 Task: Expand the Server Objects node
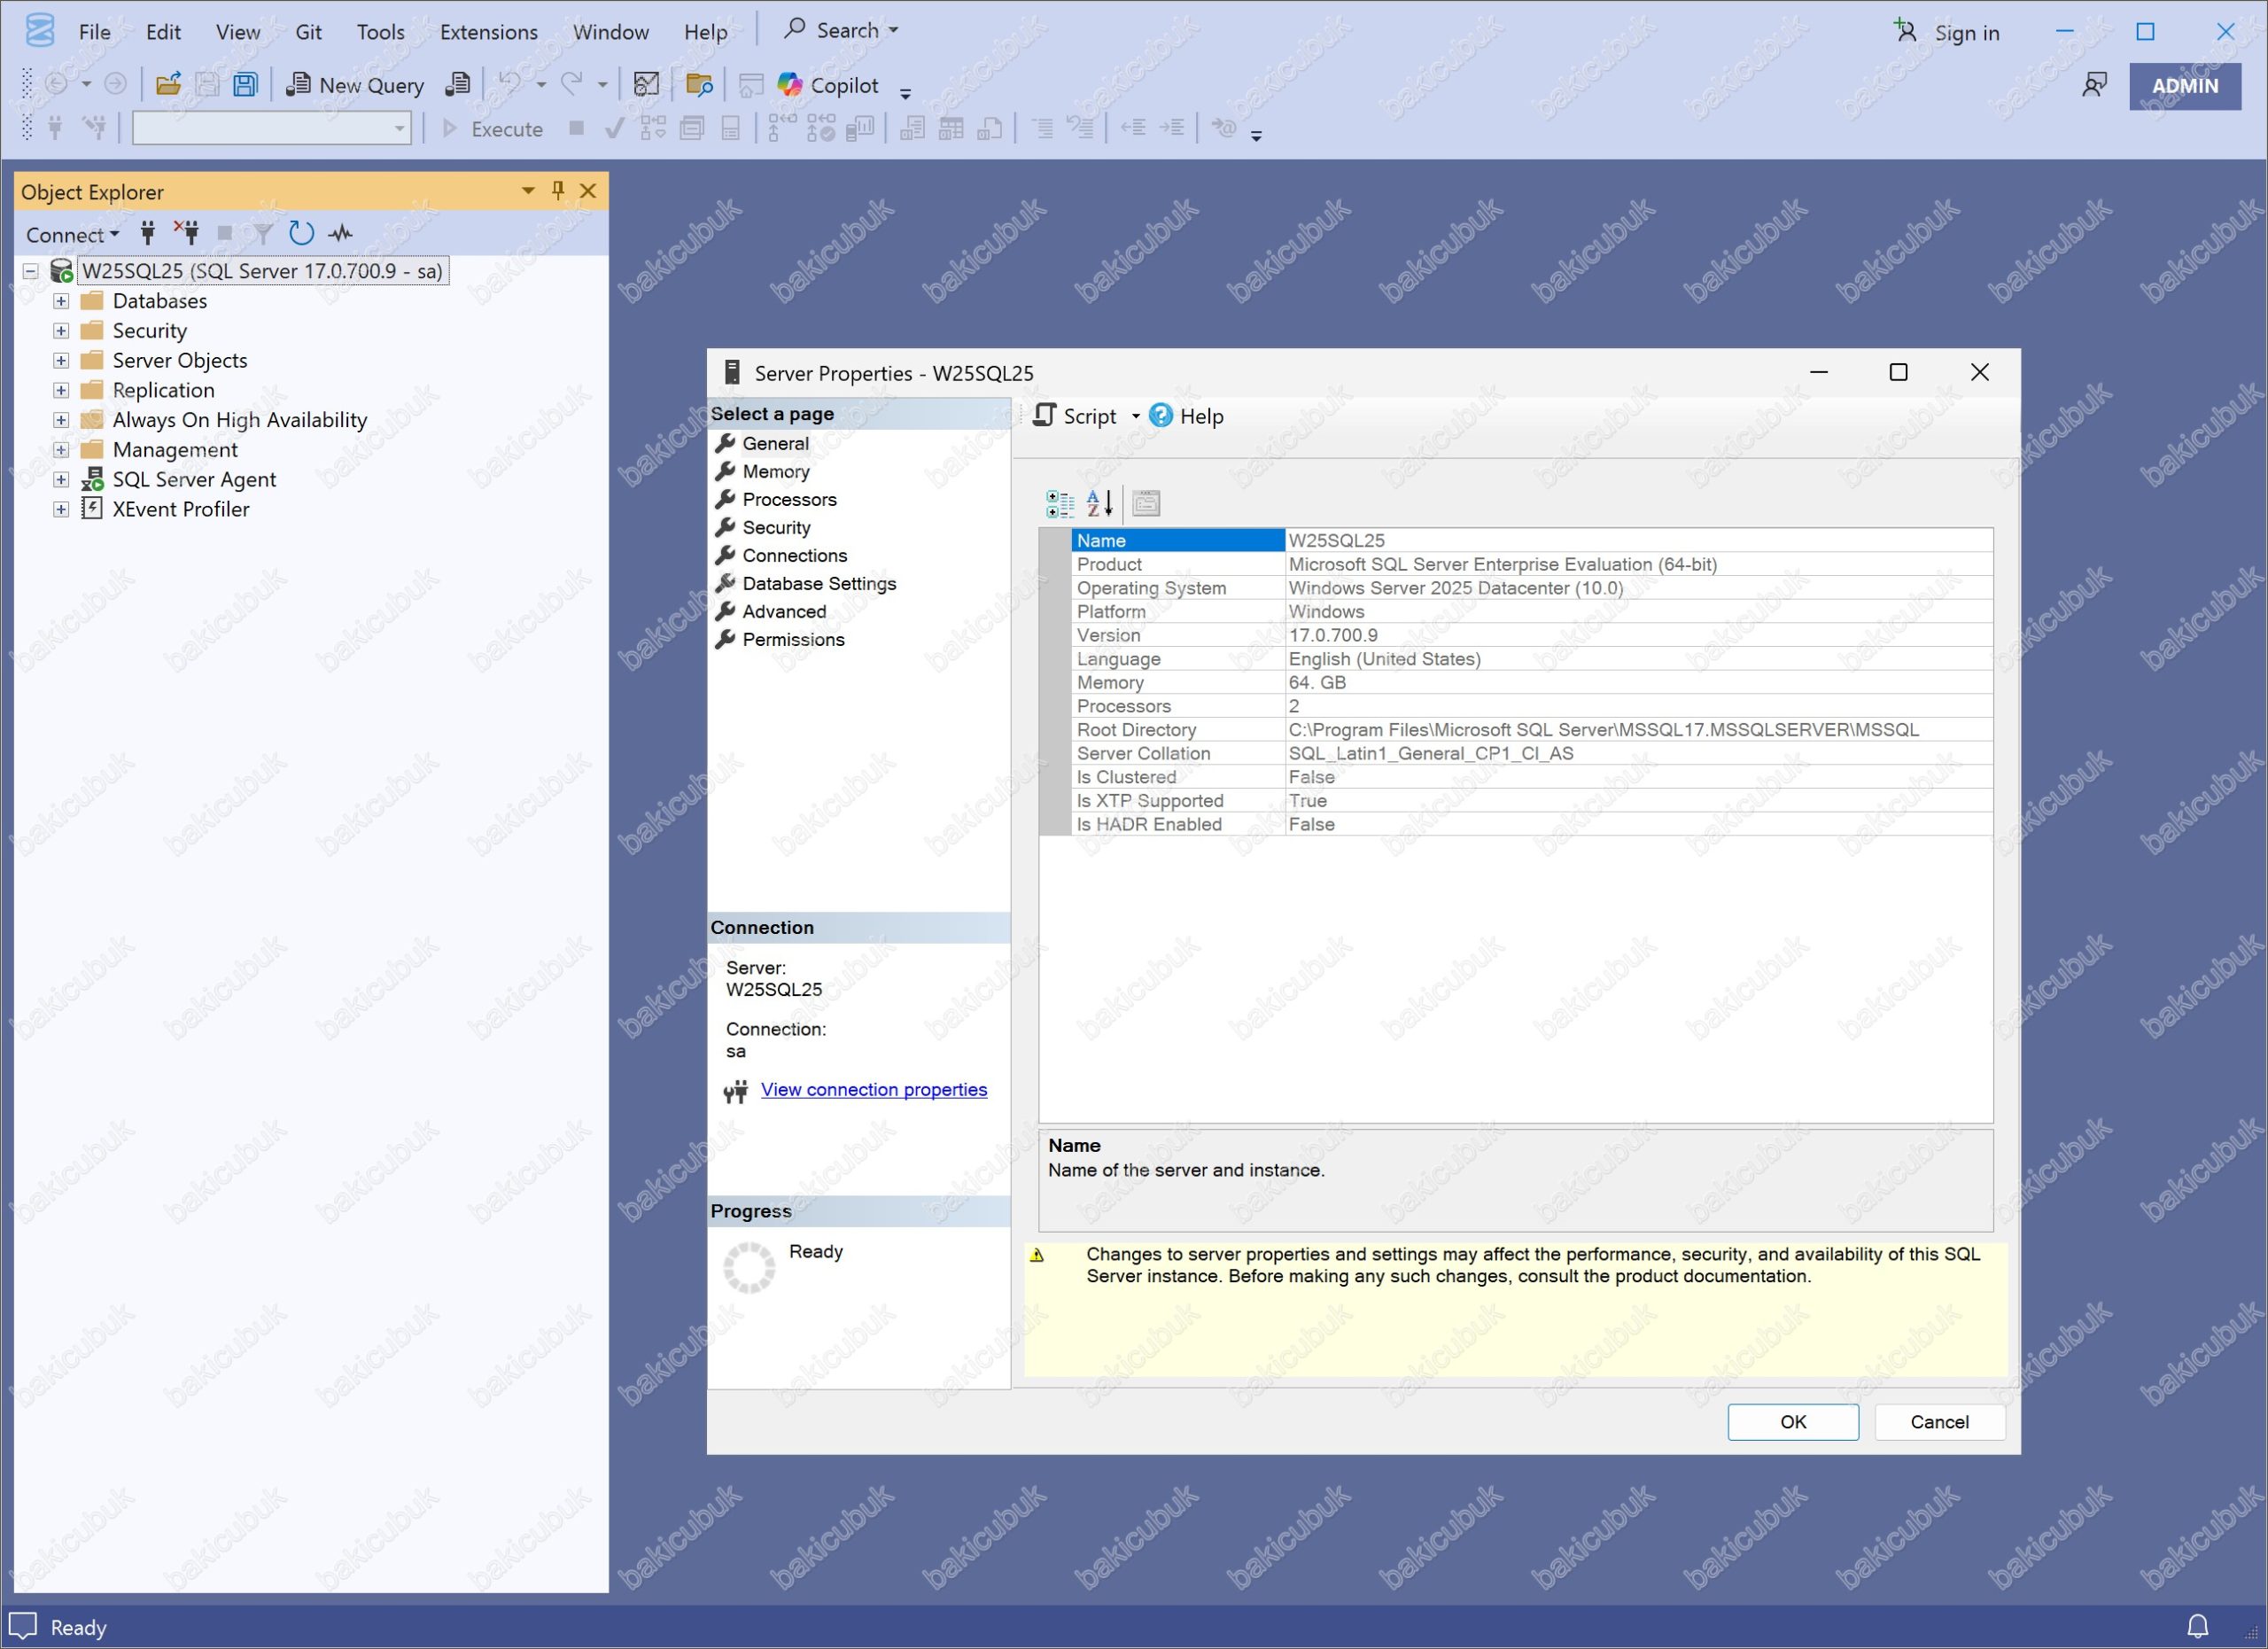pyautogui.click(x=61, y=361)
